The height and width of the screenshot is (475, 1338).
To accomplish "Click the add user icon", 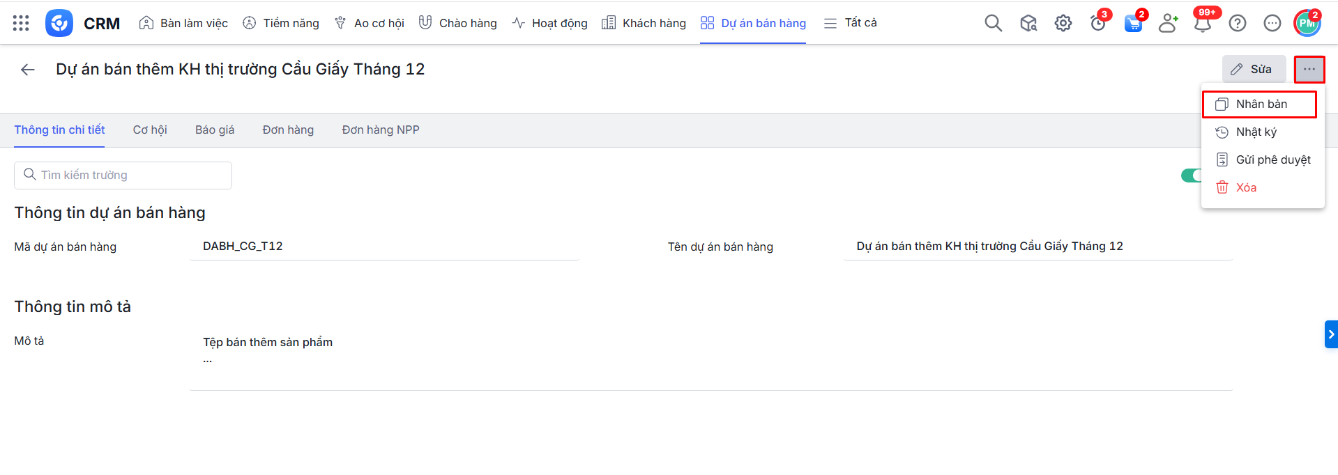I will (x=1168, y=24).
